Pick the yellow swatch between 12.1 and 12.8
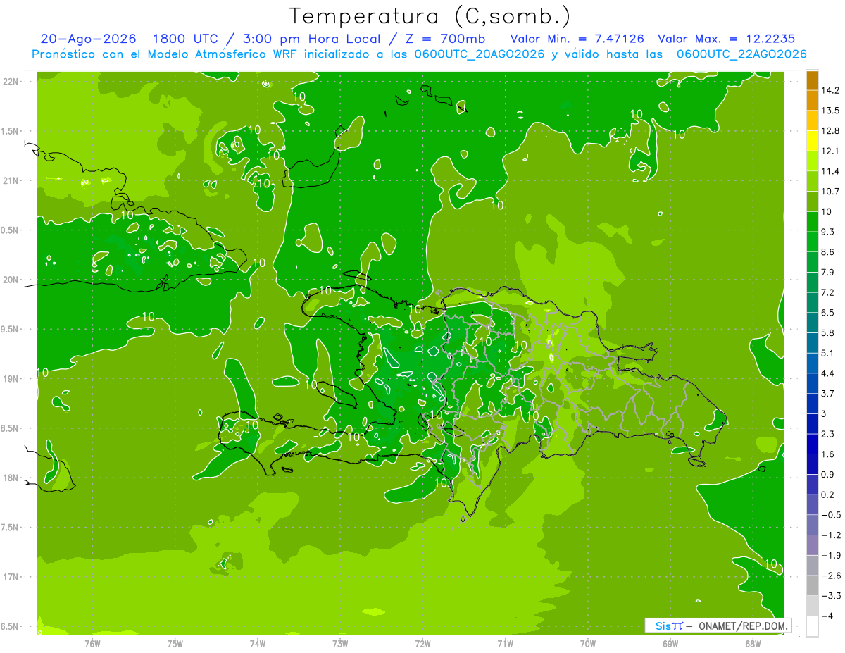 [x=812, y=140]
